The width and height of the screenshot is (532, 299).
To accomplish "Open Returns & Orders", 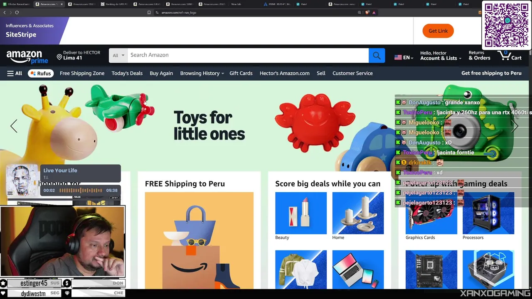I will pos(479,56).
